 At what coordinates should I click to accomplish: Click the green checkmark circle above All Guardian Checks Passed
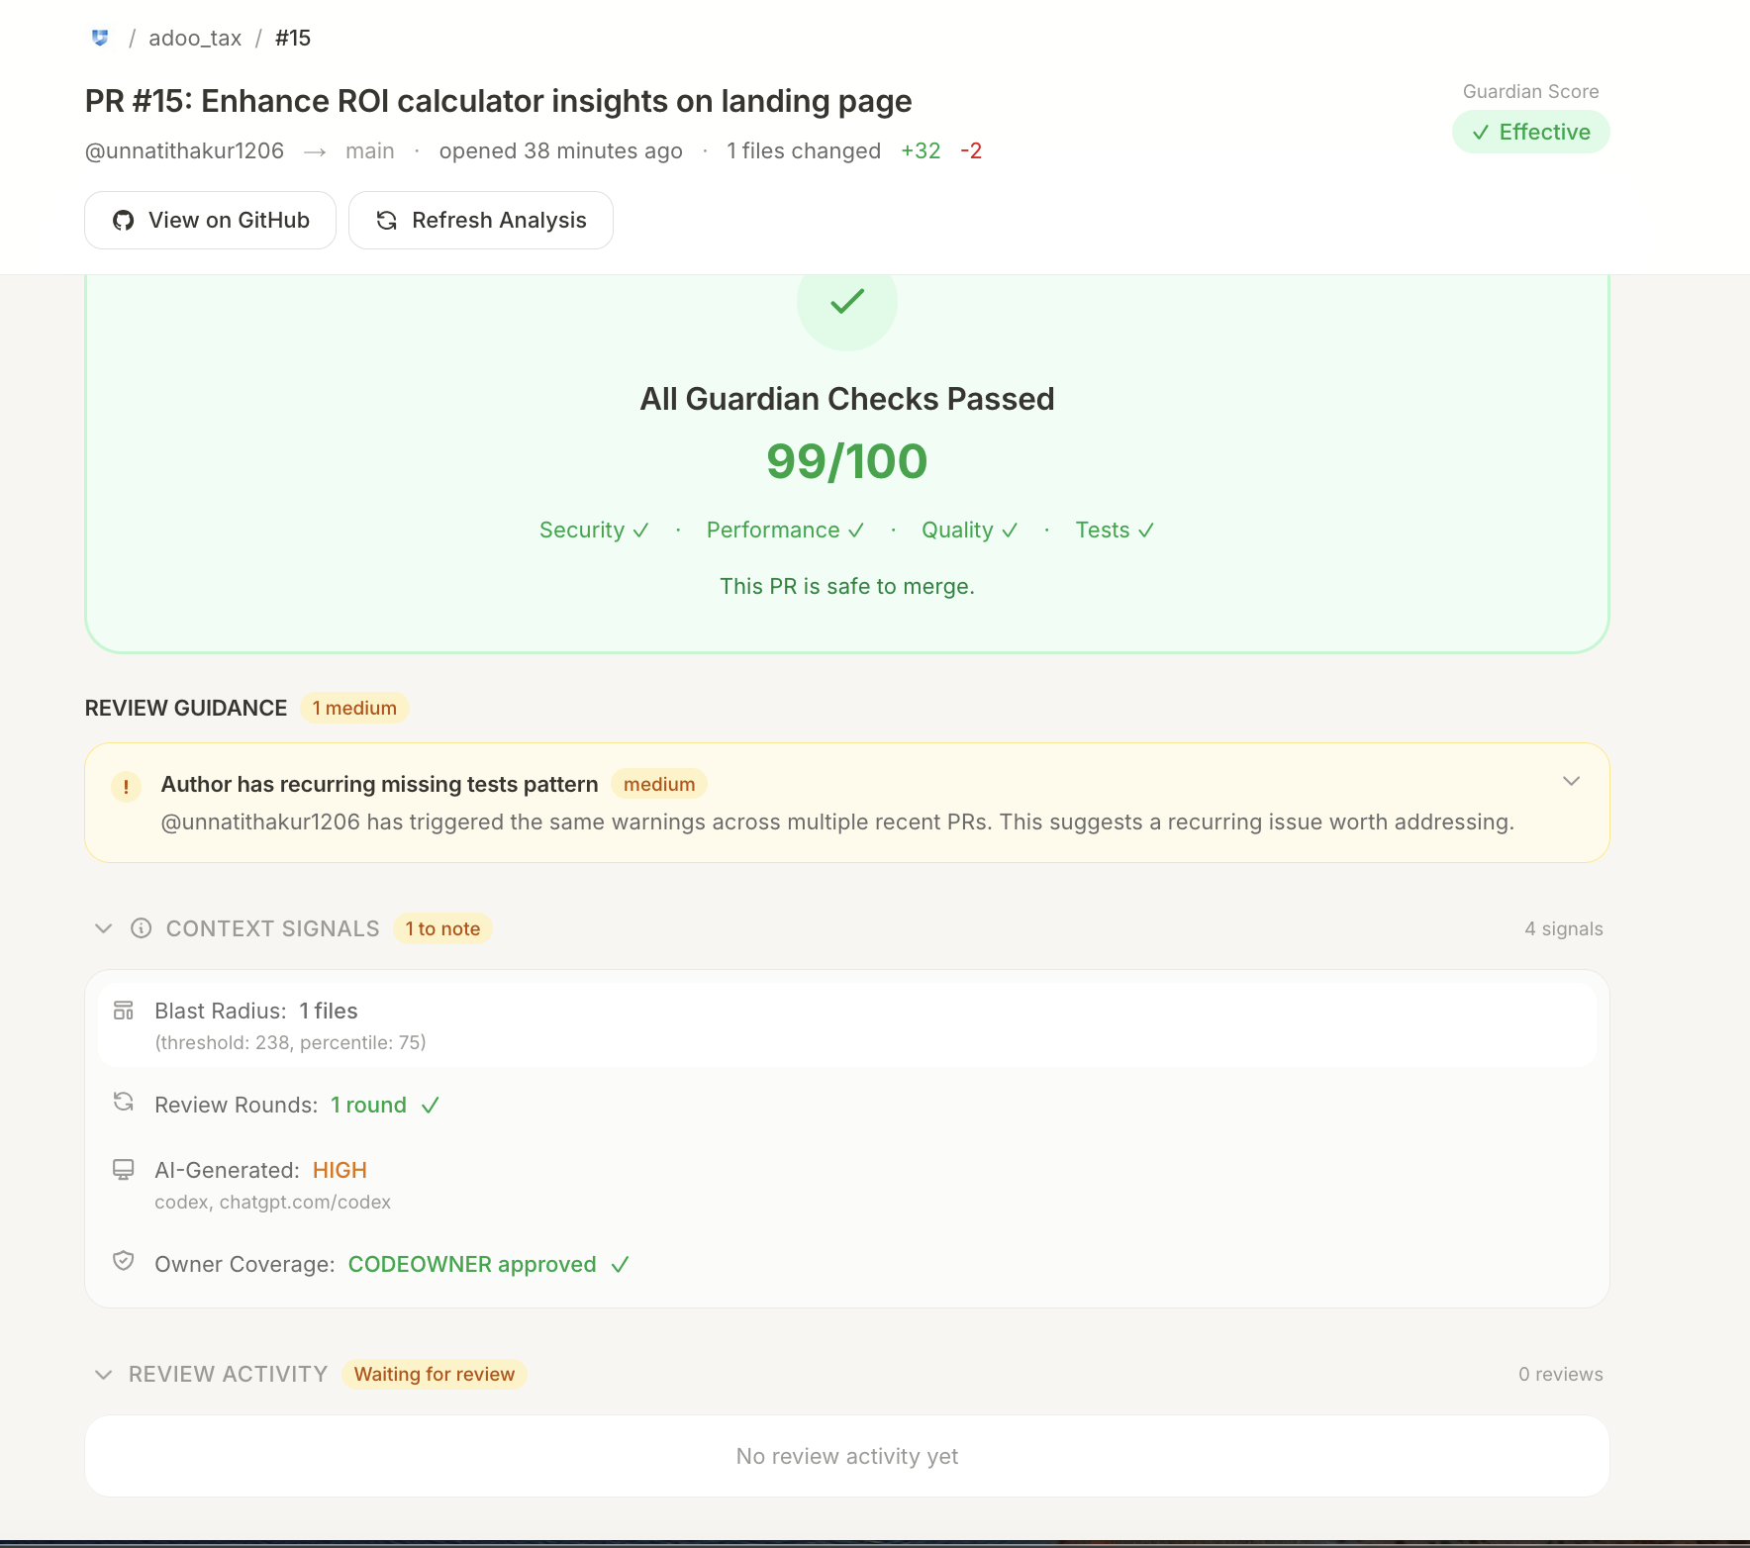tap(846, 303)
